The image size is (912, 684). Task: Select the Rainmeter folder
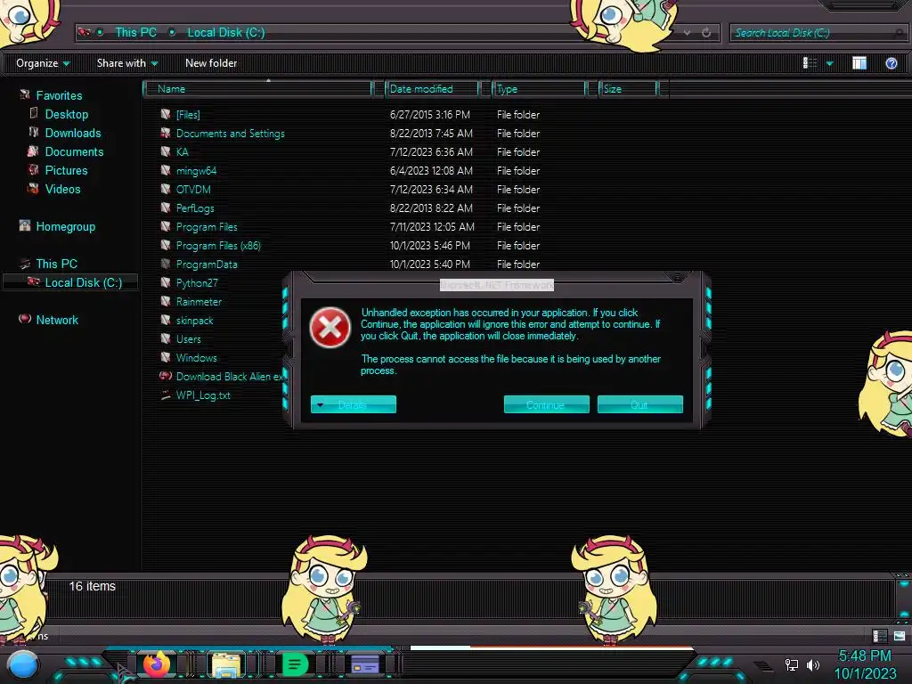coord(199,301)
